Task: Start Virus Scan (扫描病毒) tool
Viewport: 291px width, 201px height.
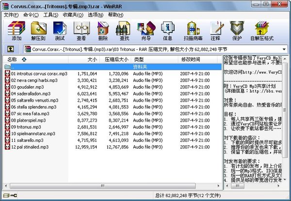Action: pos(193,31)
